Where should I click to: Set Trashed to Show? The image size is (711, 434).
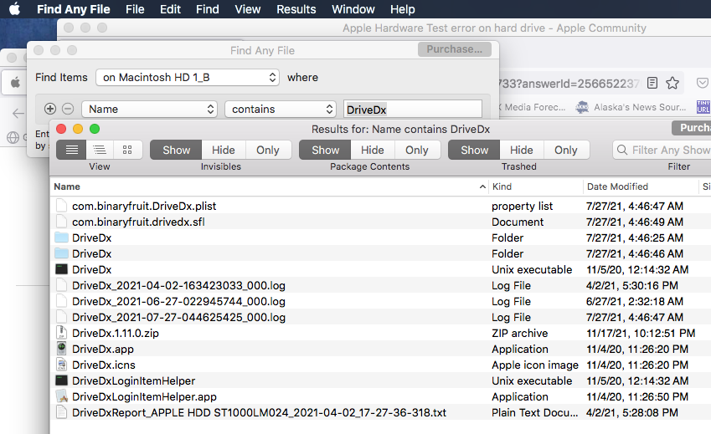[474, 150]
